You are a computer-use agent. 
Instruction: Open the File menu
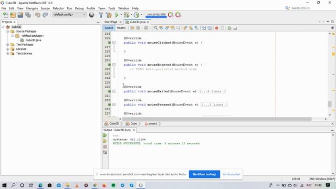4,8
